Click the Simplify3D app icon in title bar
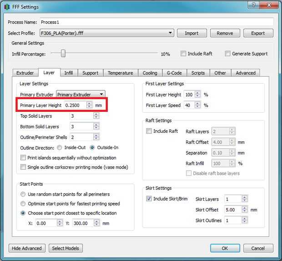 pyautogui.click(x=7, y=7)
